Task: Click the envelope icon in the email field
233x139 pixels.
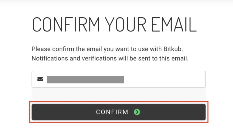Action: [x=40, y=80]
